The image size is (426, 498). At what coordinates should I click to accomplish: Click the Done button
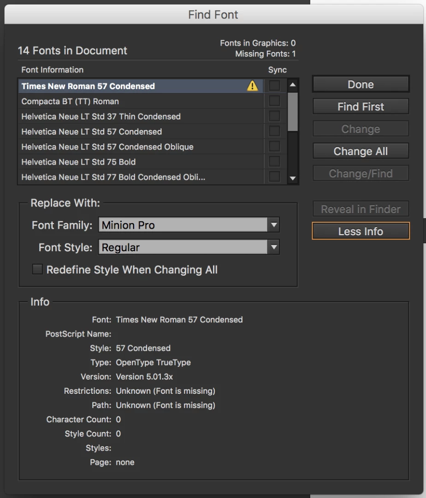point(361,84)
